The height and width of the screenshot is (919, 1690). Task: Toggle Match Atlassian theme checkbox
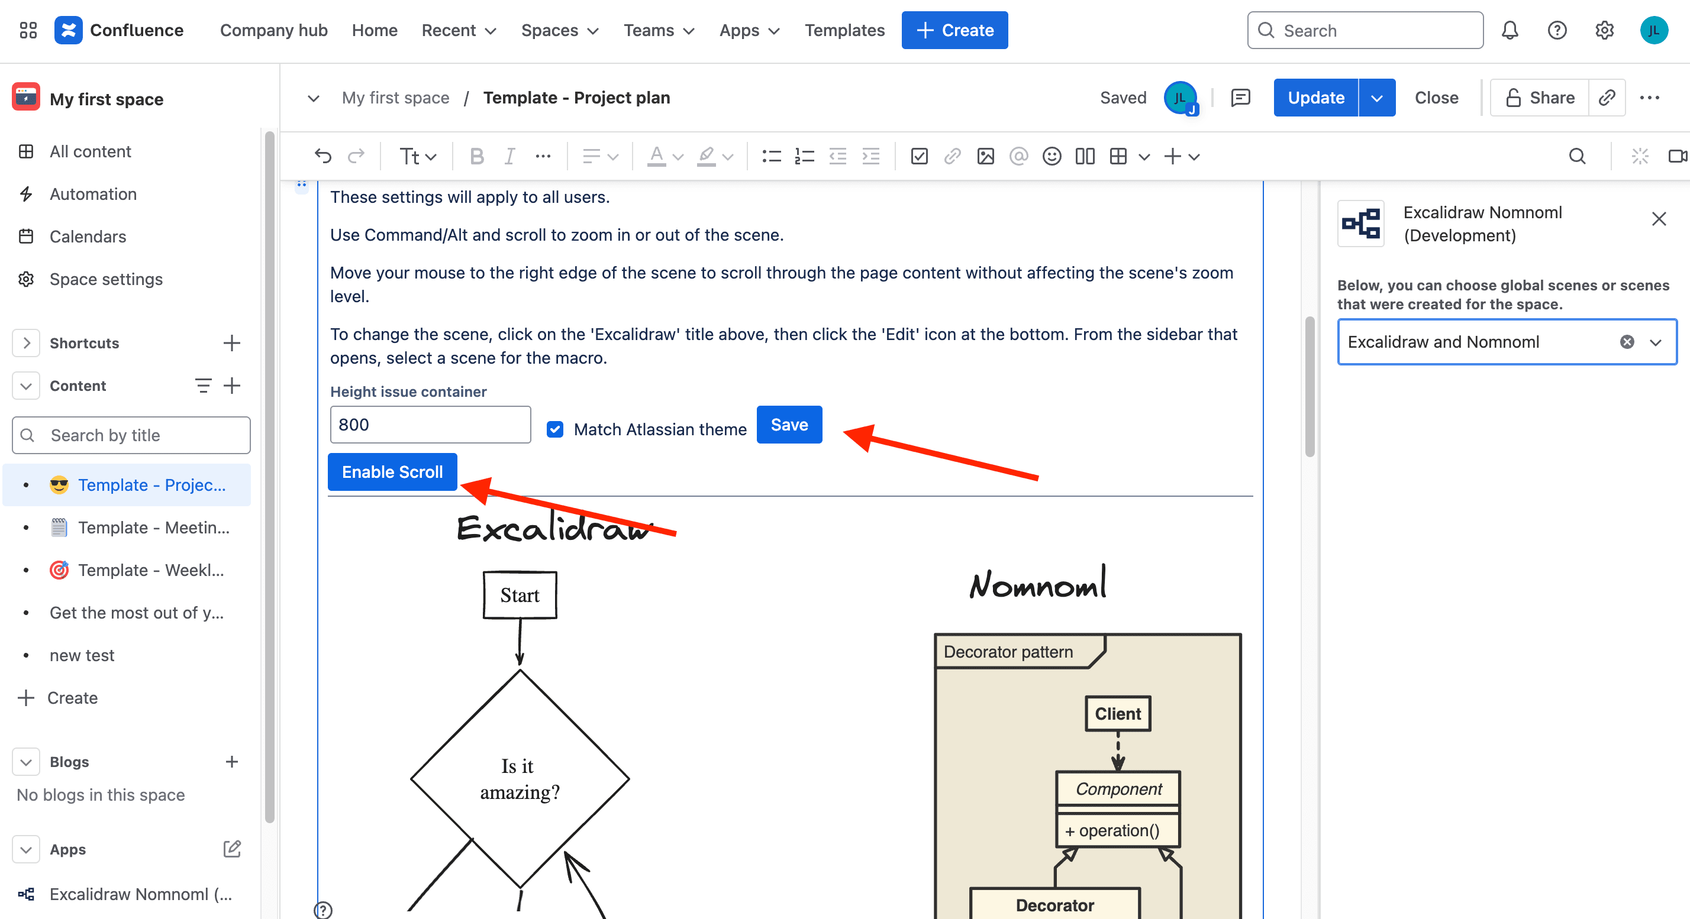pyautogui.click(x=555, y=429)
